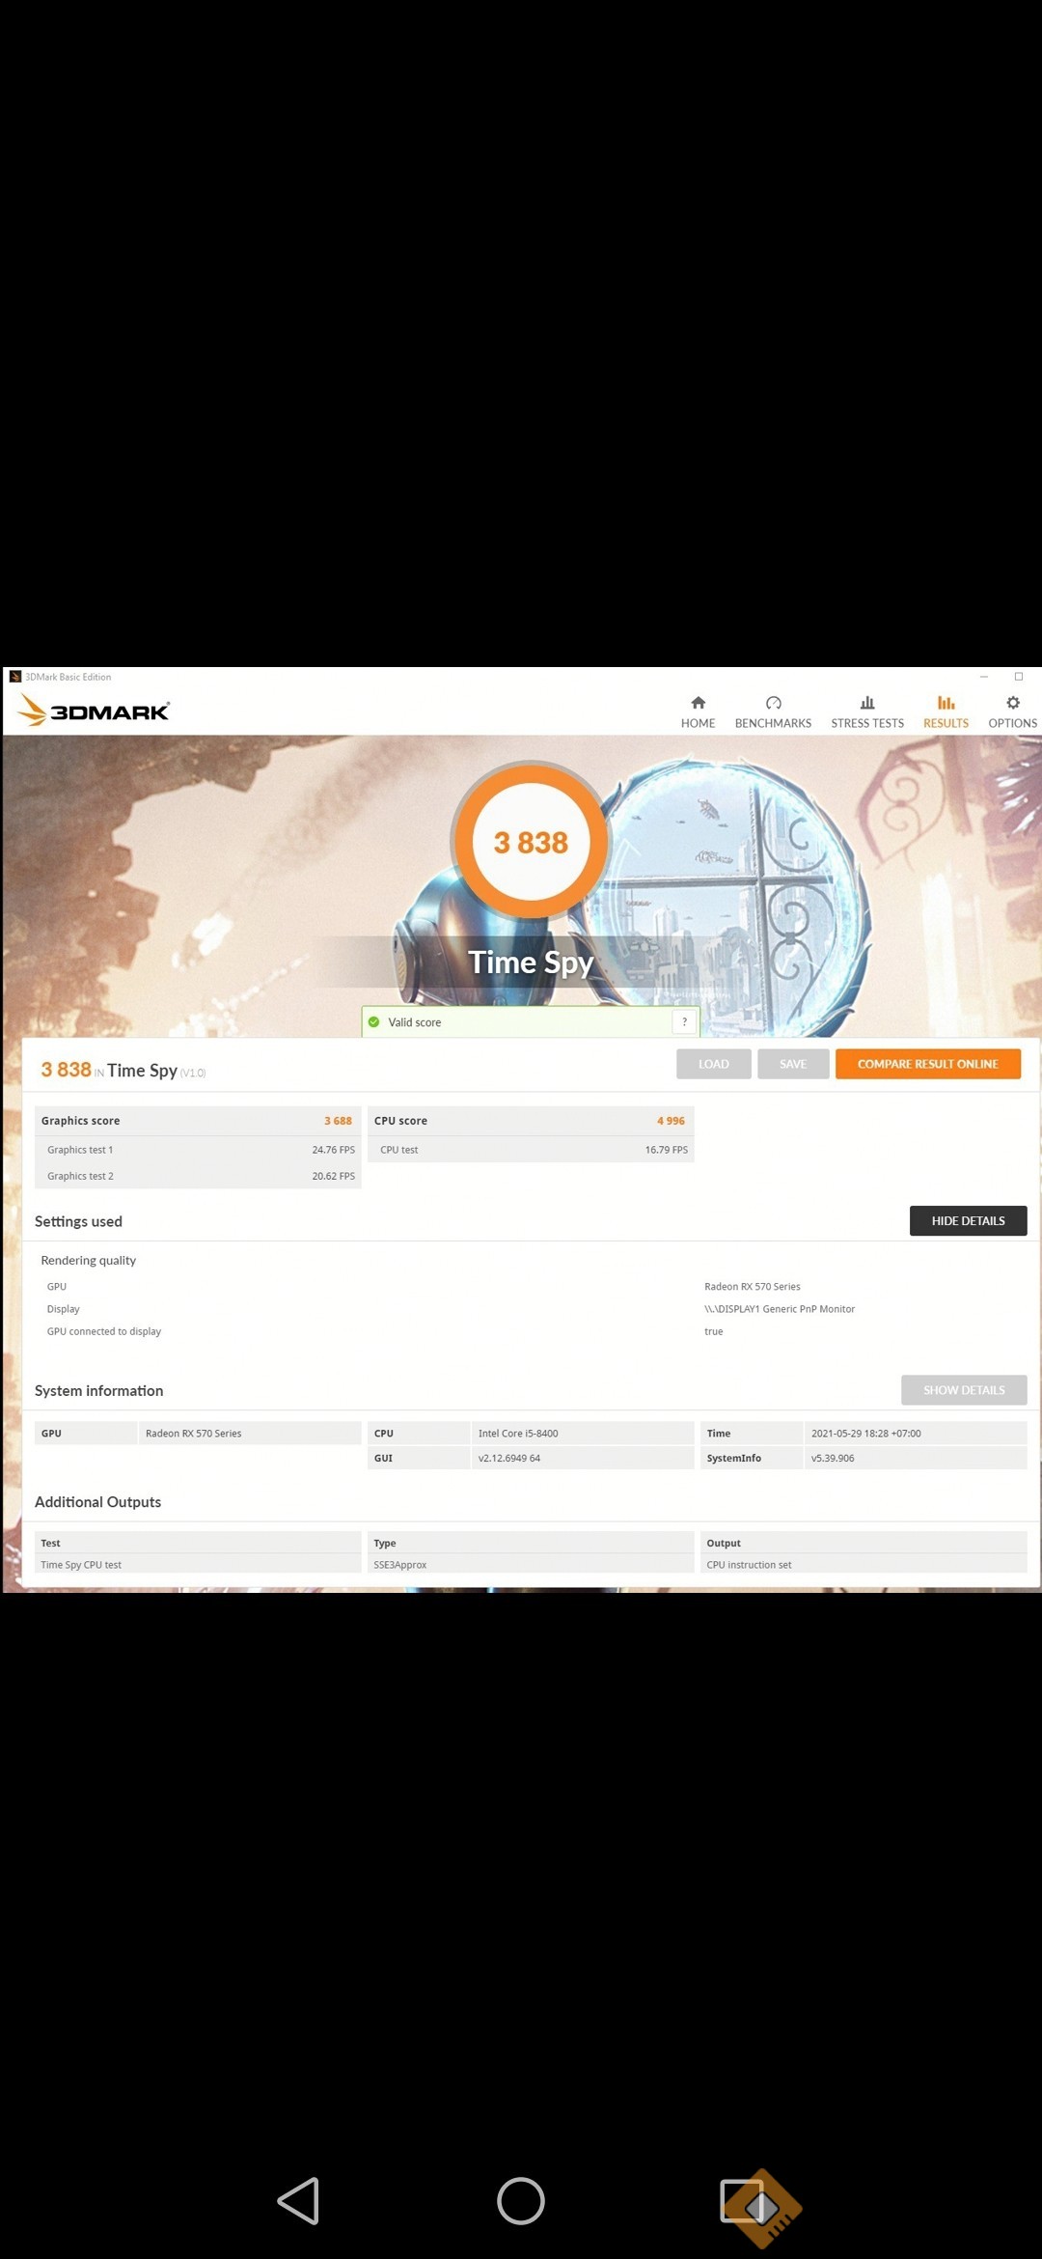Screen dimensions: 1042x2259
Task: Click the Intel Core i5-8400 cell
Action: (583, 1434)
